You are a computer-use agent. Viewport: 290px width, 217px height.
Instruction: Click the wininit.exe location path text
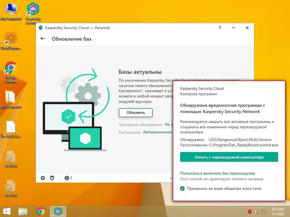click(243, 145)
